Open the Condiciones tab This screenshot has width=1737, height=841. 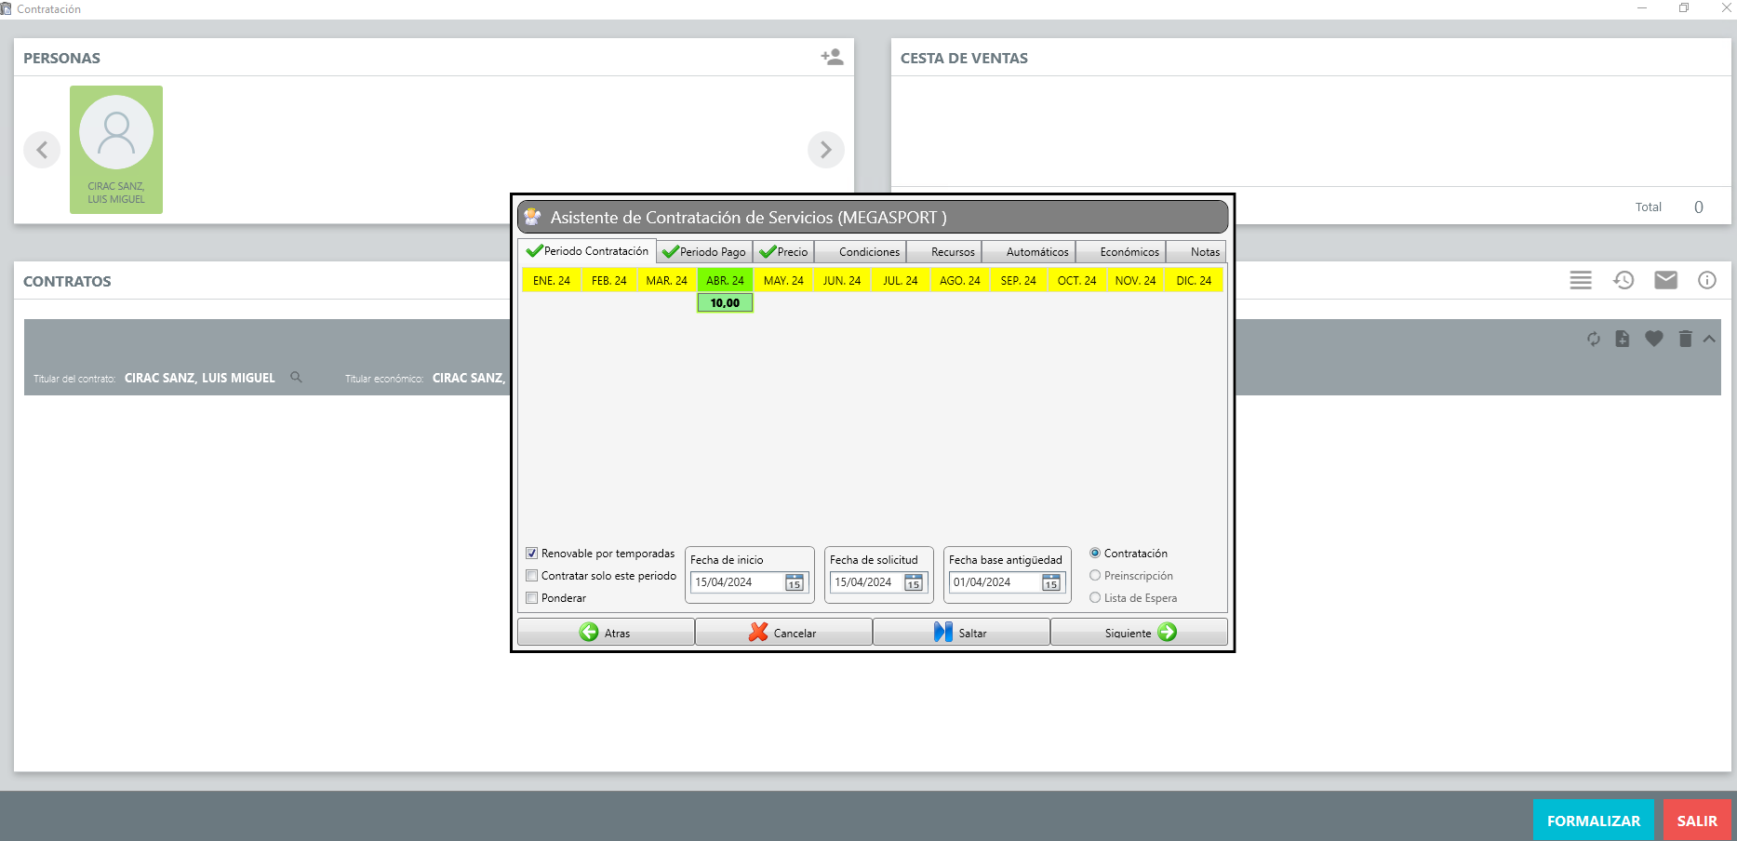pyautogui.click(x=861, y=252)
